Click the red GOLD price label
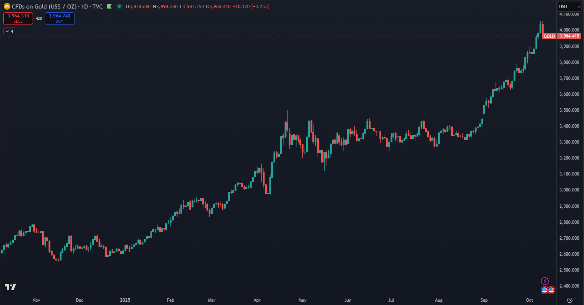Viewport: 584px width, 305px height. [x=549, y=36]
